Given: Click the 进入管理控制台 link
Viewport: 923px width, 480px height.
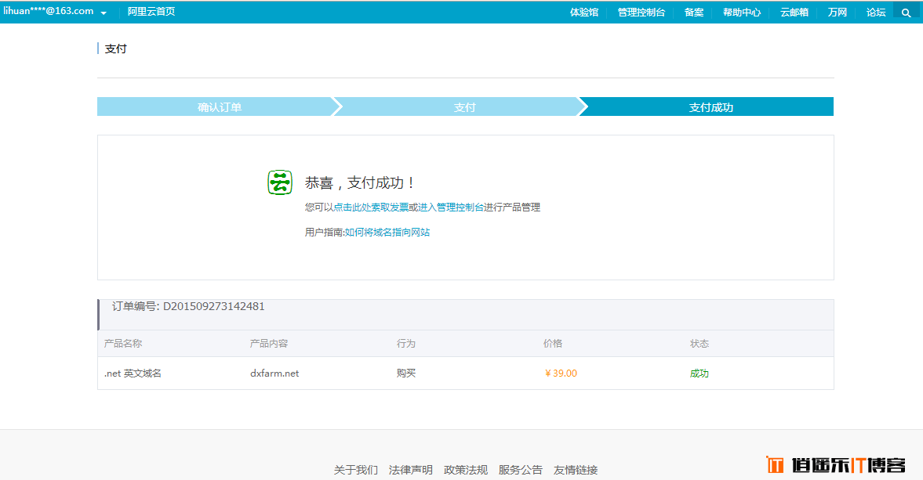Looking at the screenshot, I should pos(451,208).
